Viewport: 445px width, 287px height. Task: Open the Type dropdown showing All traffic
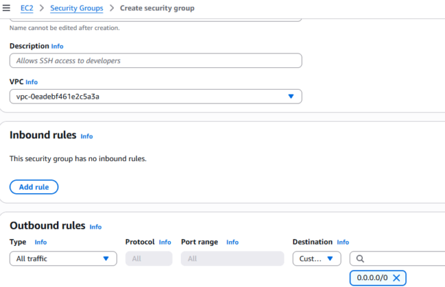pos(63,259)
